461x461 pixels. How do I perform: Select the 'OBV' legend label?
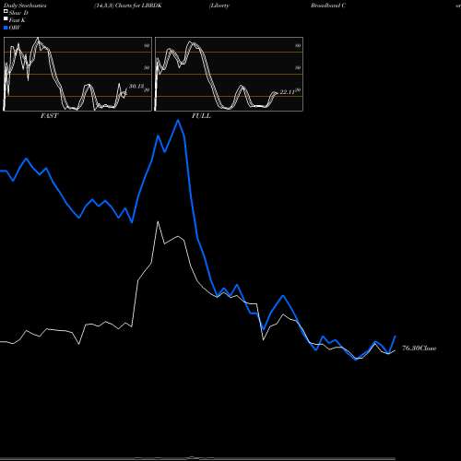(15, 28)
